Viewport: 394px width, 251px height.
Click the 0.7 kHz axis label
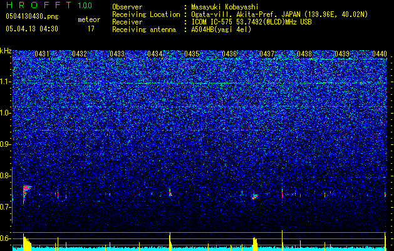pos(5,207)
